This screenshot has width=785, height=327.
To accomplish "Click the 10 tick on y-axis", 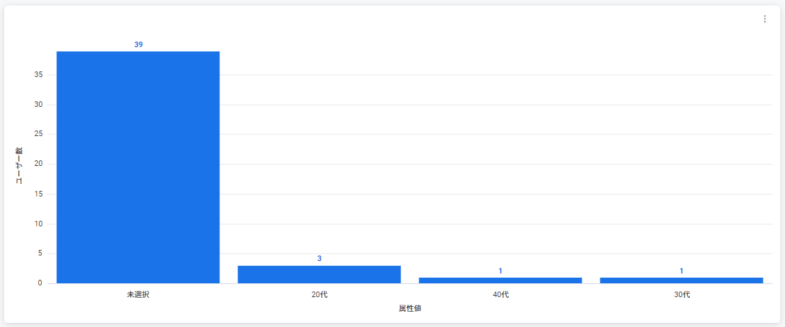I will pyautogui.click(x=39, y=224).
